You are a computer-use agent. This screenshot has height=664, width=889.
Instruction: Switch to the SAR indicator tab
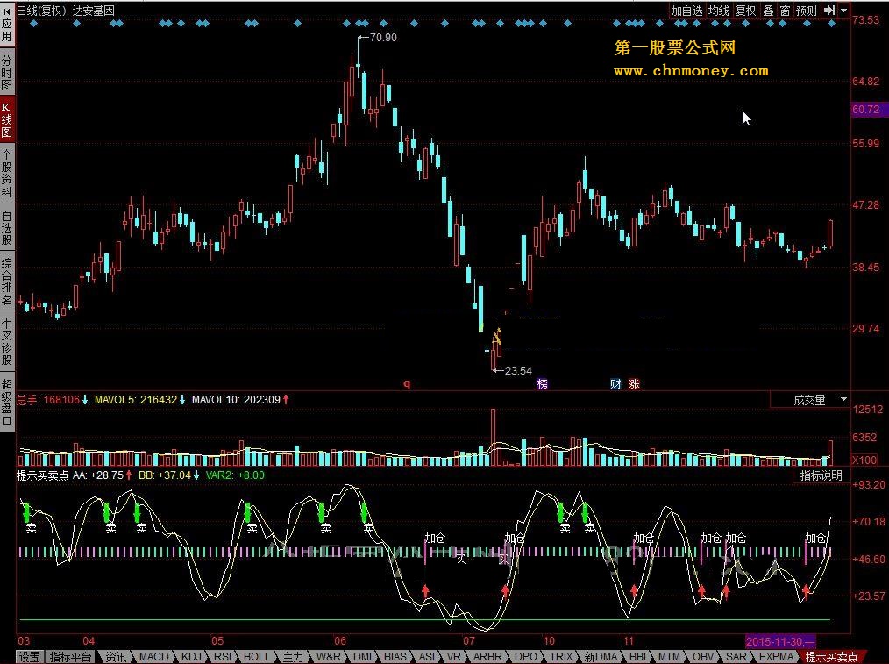pyautogui.click(x=736, y=657)
